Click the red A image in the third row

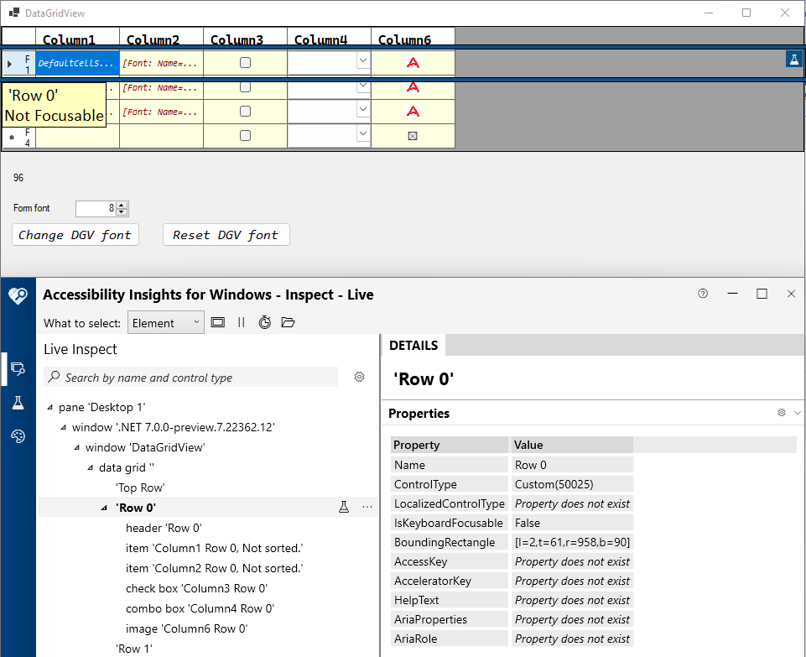tap(413, 112)
